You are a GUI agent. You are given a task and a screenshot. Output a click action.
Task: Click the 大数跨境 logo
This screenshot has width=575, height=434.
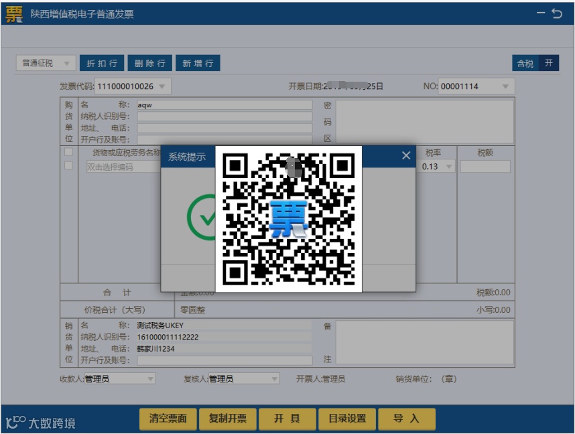[x=41, y=422]
